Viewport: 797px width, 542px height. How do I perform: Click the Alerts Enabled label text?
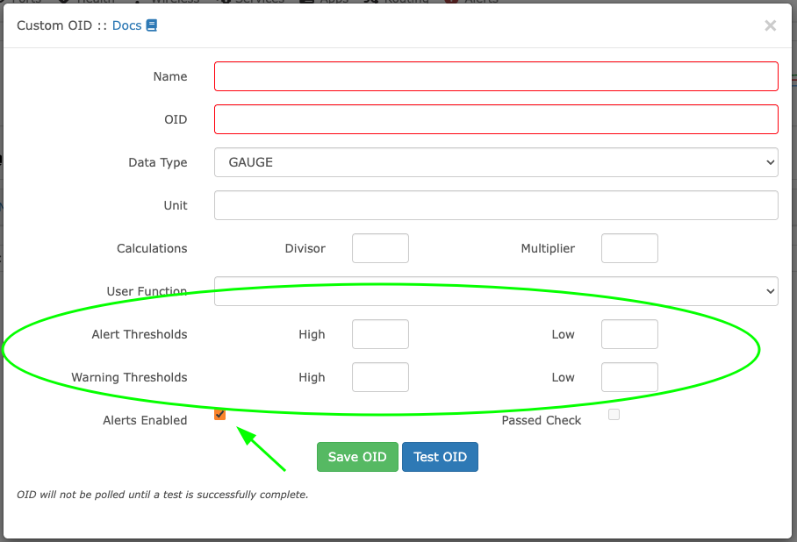(145, 420)
